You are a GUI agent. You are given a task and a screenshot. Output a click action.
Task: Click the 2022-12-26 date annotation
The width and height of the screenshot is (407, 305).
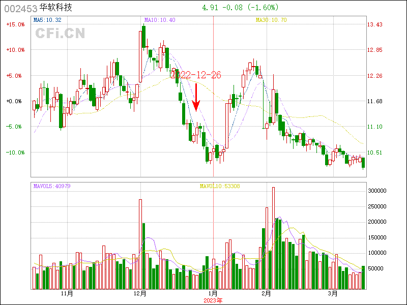pos(196,75)
